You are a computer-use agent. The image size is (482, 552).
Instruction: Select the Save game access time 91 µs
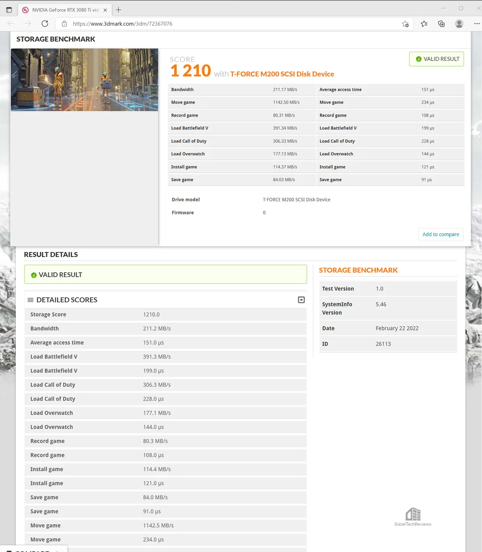[427, 180]
